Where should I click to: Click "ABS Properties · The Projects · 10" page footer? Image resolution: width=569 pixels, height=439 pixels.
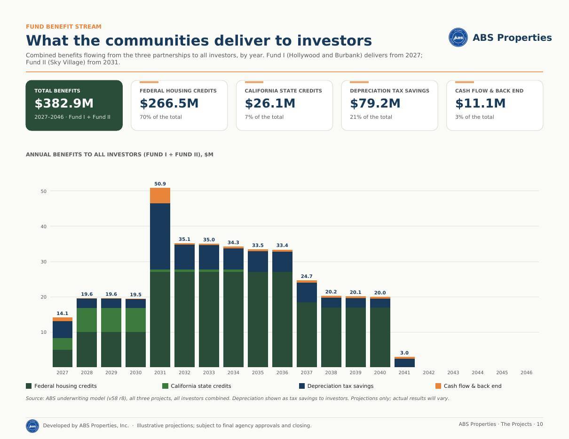pyautogui.click(x=501, y=424)
